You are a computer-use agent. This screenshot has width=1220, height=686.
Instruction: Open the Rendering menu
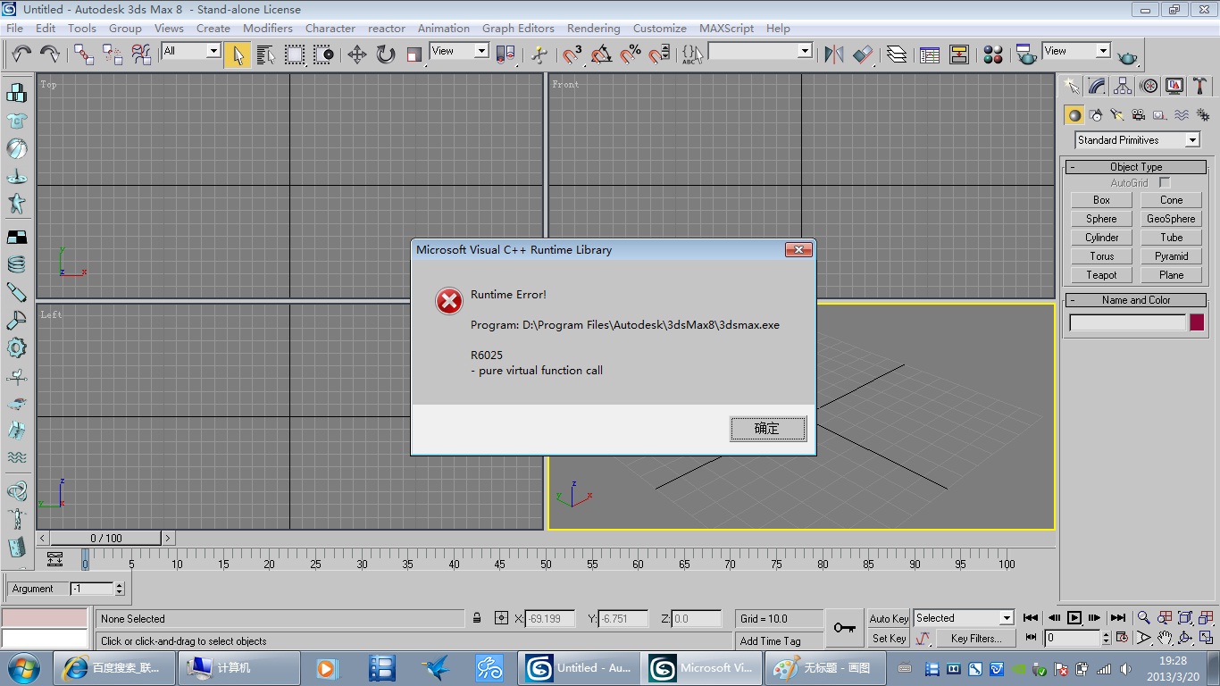[x=593, y=29]
